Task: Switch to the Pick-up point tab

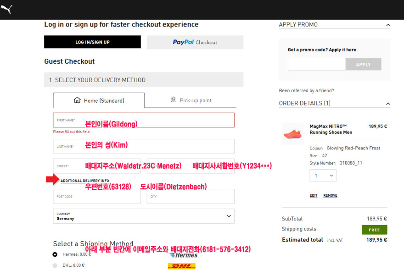Action: coord(191,100)
